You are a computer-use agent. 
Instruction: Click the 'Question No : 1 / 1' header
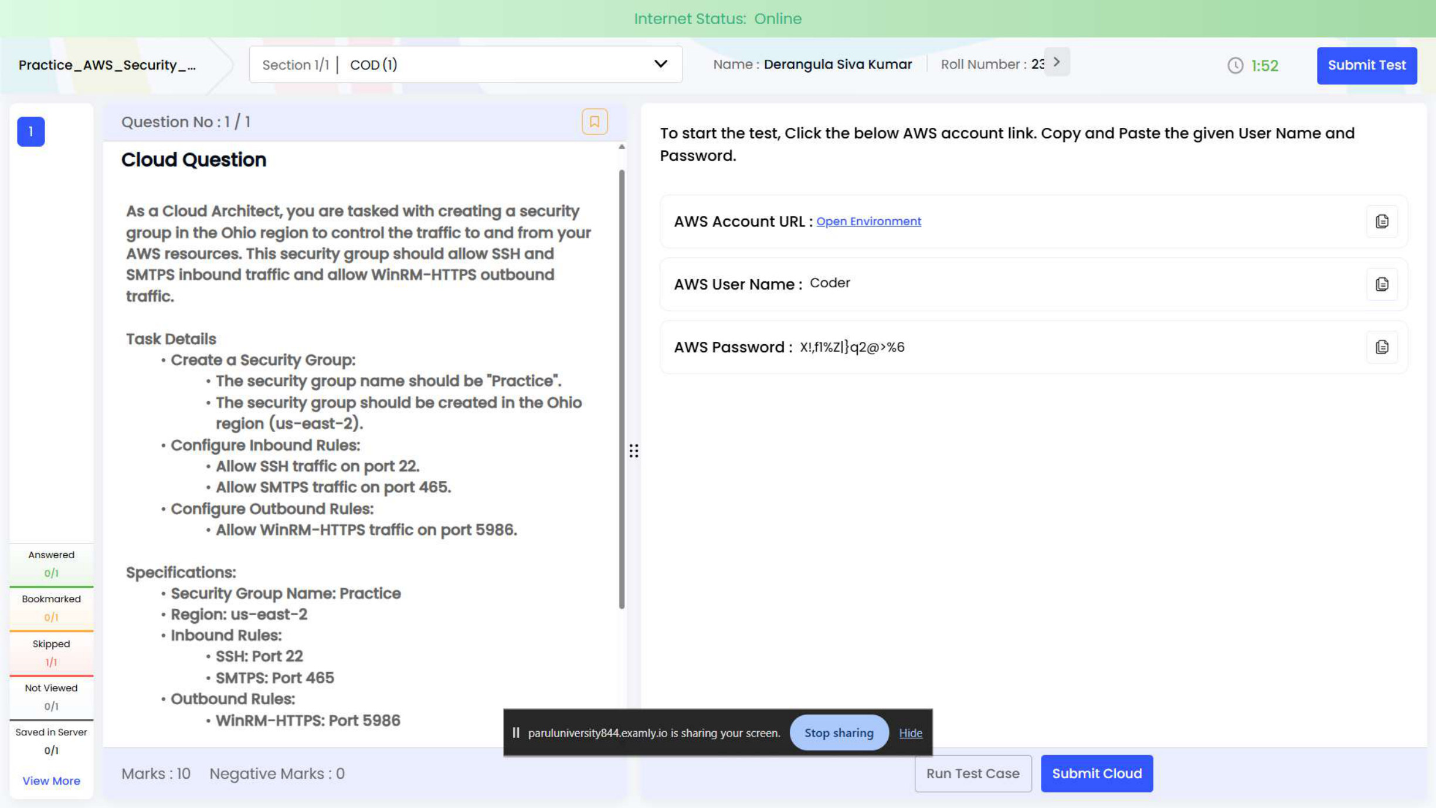coord(185,121)
